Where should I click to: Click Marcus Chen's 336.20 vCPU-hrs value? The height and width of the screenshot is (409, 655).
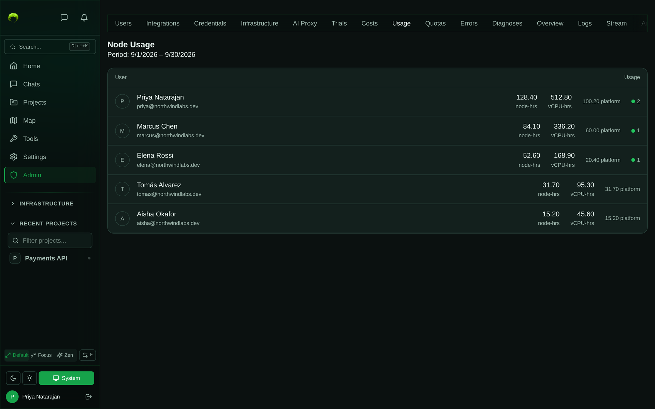point(564,126)
